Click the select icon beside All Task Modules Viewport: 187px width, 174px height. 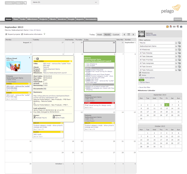click(x=179, y=53)
